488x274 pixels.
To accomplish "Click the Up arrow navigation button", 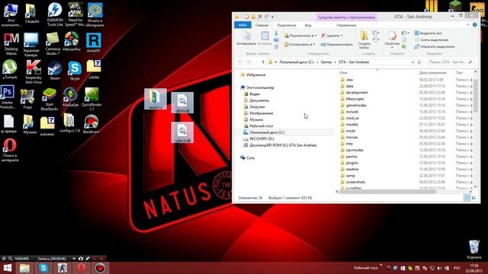I will (x=263, y=62).
